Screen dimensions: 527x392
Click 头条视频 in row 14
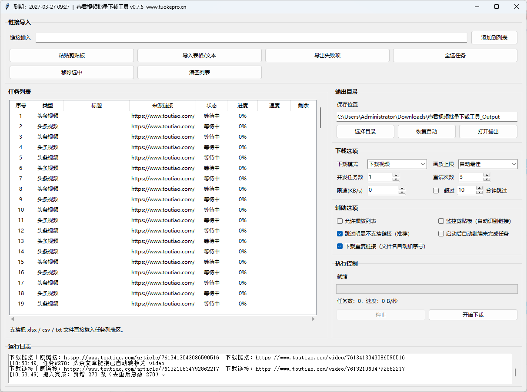pos(48,252)
